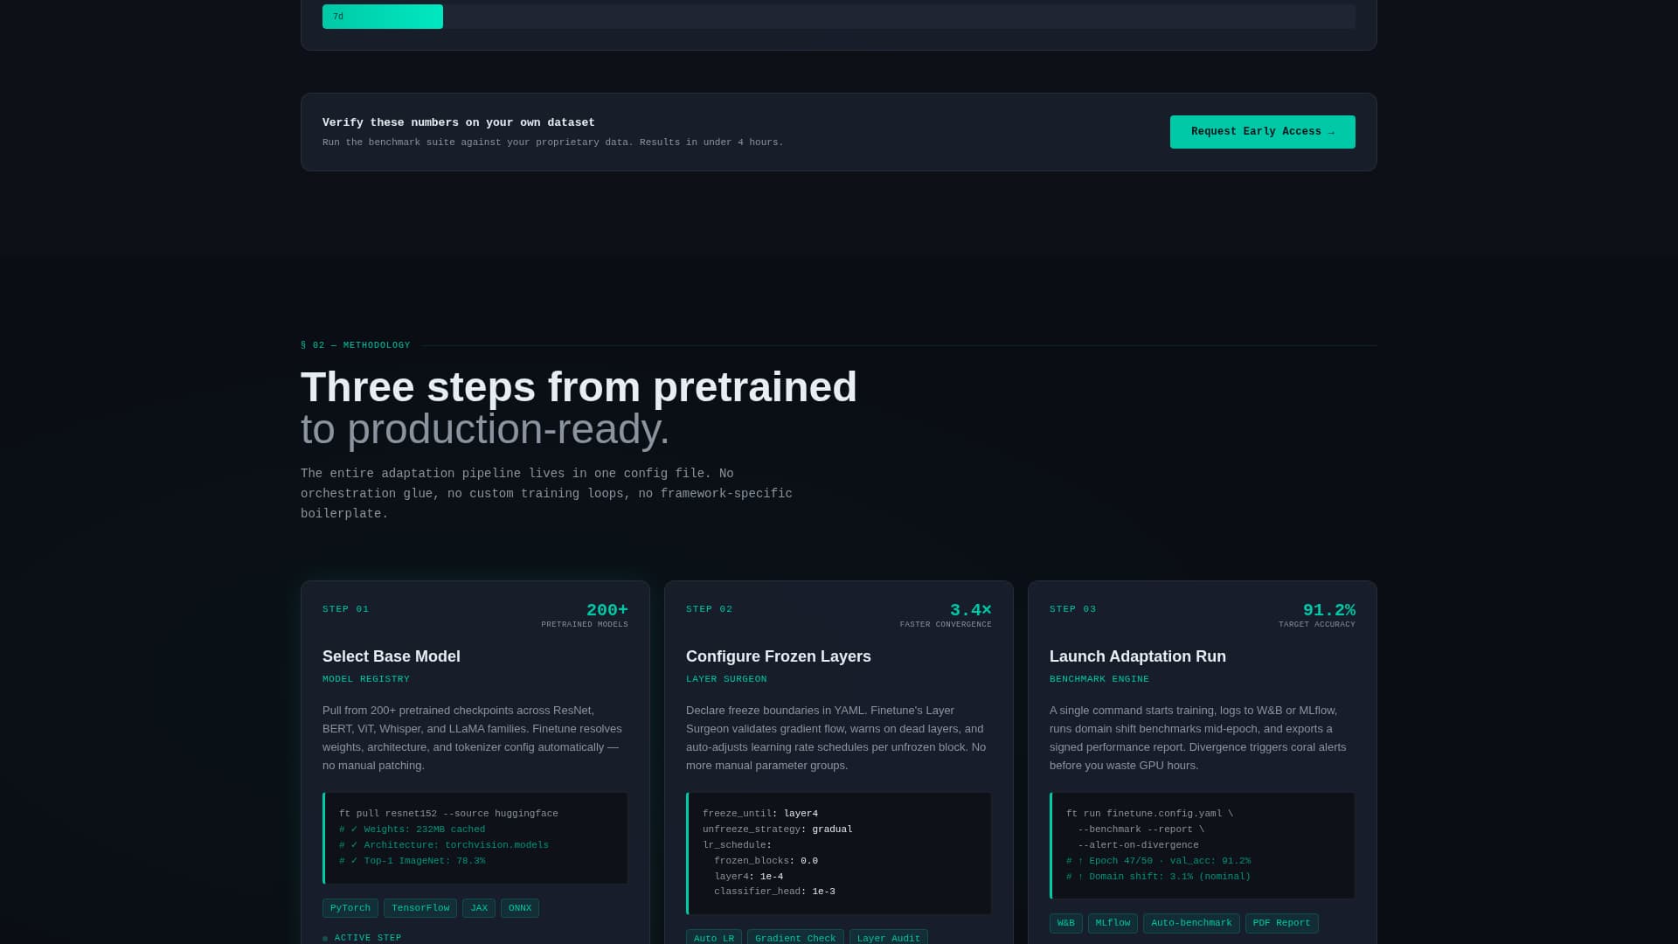Click the 'Top-1 ImageNet: 78.3%' code line
The width and height of the screenshot is (1678, 944).
click(x=412, y=861)
